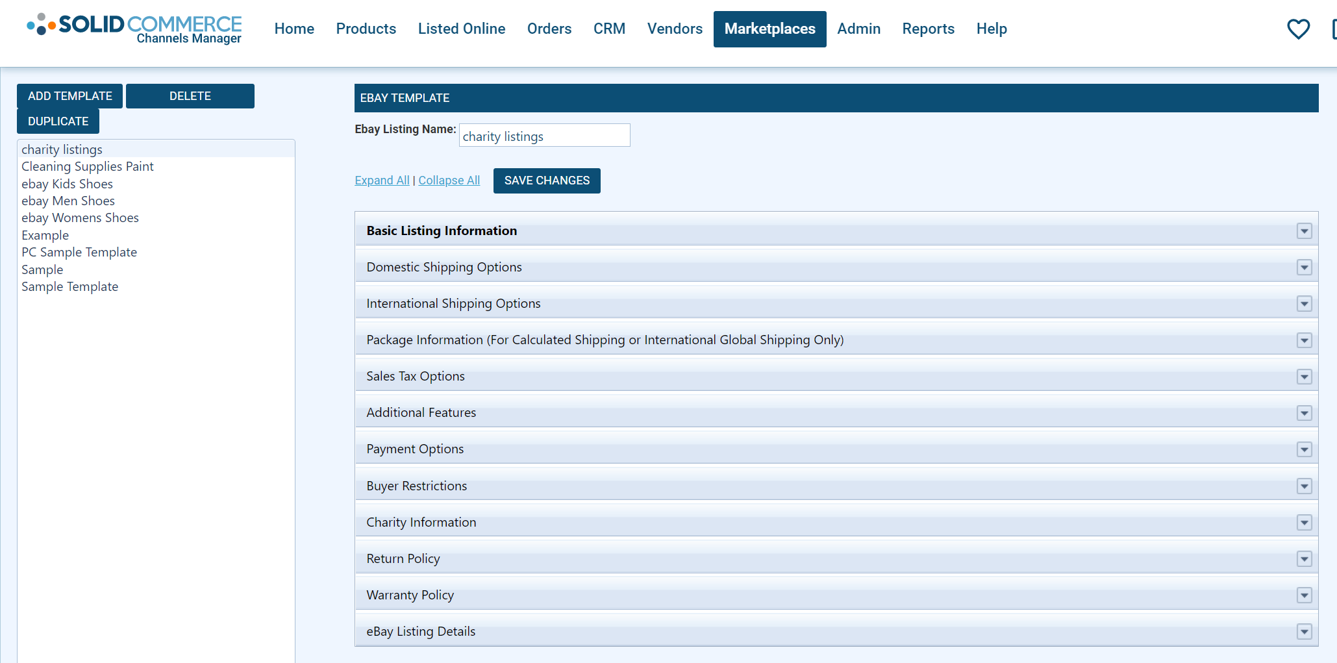Expand Domestic Shipping Options arrow

pos(1304,268)
